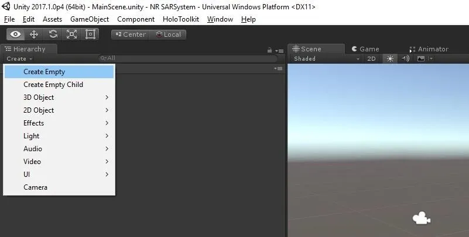The height and width of the screenshot is (237, 469).
Task: Open the Create dropdown in Hierarchy
Action: click(x=19, y=59)
